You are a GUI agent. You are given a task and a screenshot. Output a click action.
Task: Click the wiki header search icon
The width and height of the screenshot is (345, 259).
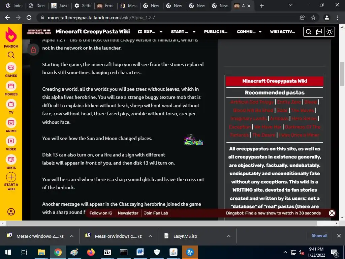(x=309, y=32)
